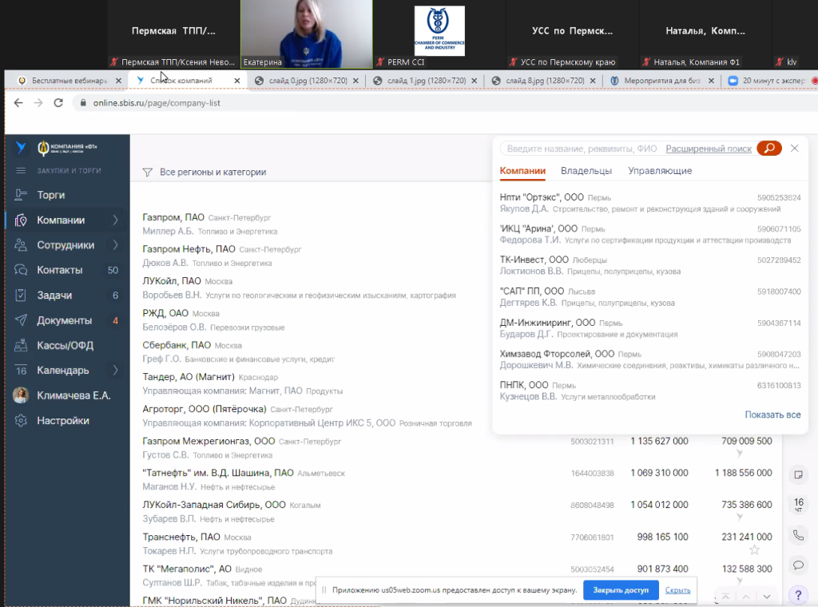Go forward in the browser
Image resolution: width=818 pixels, height=607 pixels.
[x=38, y=103]
